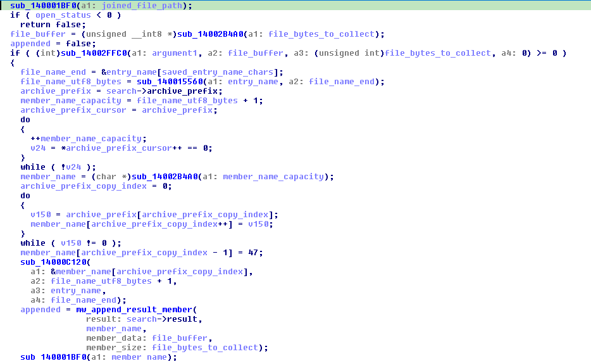Screen dimensions: 591x361
Task: Jump to the mw_append_result_member function
Action: coord(134,309)
